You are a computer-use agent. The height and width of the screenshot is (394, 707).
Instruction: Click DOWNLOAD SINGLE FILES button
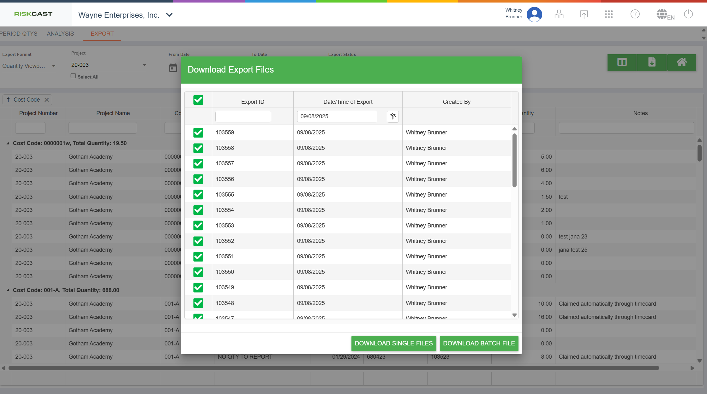click(x=393, y=343)
